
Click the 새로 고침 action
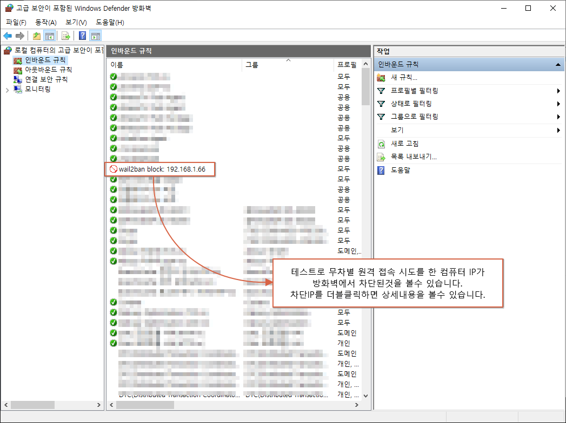click(405, 144)
